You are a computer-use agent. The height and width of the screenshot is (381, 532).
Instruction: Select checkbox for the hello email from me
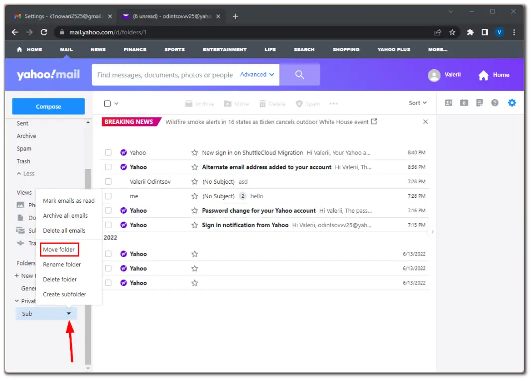pos(108,196)
